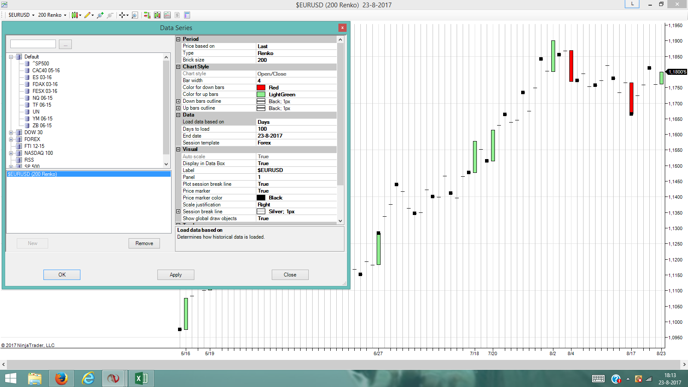The height and width of the screenshot is (387, 688).
Task: Open the chart style candlestick tool
Action: pyautogui.click(x=75, y=15)
